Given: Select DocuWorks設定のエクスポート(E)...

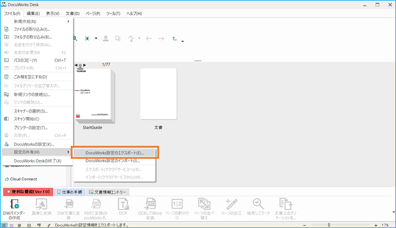Looking at the screenshot, I should (x=114, y=153).
